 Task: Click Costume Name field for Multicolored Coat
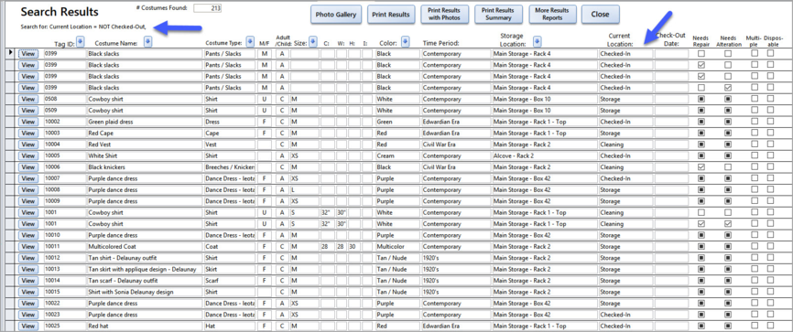[x=145, y=247]
